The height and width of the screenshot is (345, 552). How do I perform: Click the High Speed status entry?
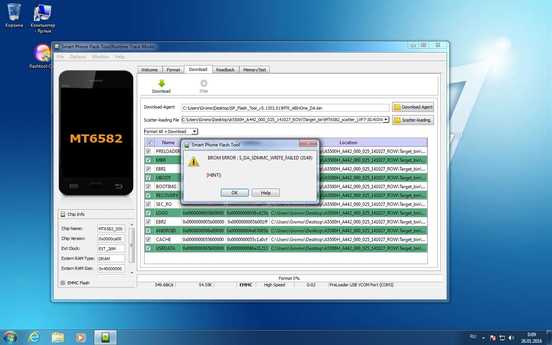click(274, 285)
